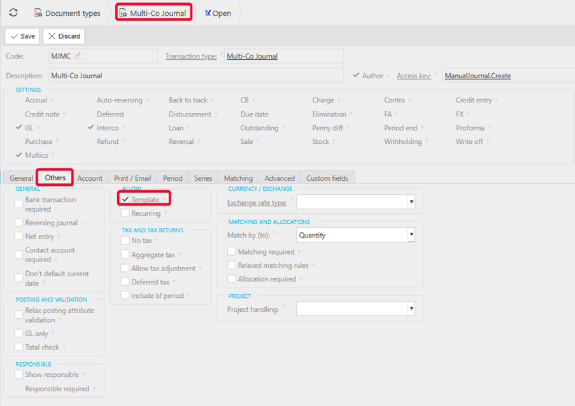Switch to the Period tab
This screenshot has width=575, height=406.
coord(173,178)
